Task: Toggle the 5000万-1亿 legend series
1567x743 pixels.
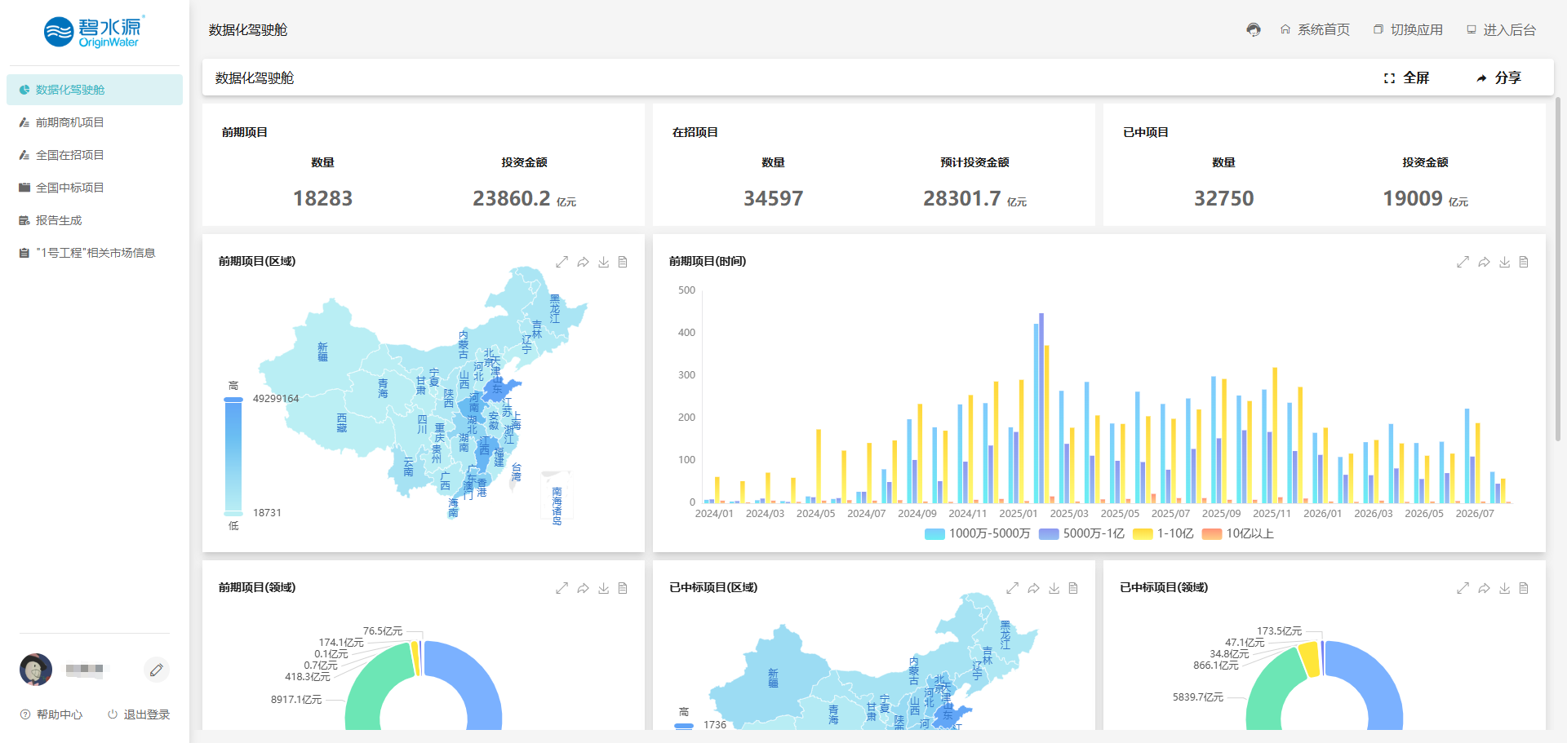Action: [x=1082, y=533]
